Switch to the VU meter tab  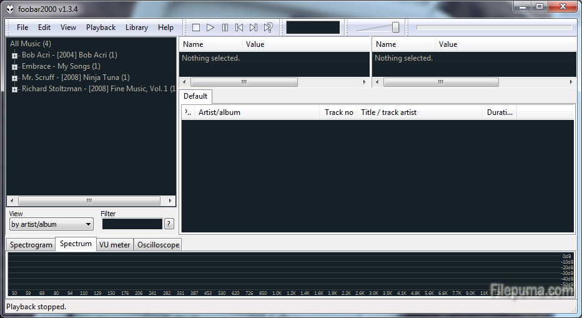[x=115, y=245]
